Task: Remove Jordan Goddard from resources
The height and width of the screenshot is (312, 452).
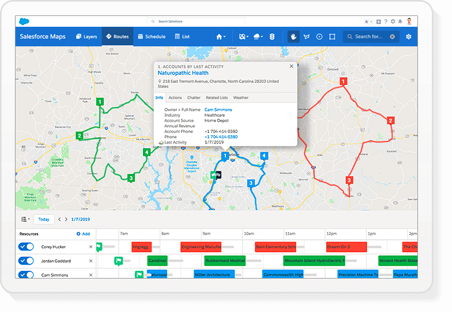Action: pos(91,261)
